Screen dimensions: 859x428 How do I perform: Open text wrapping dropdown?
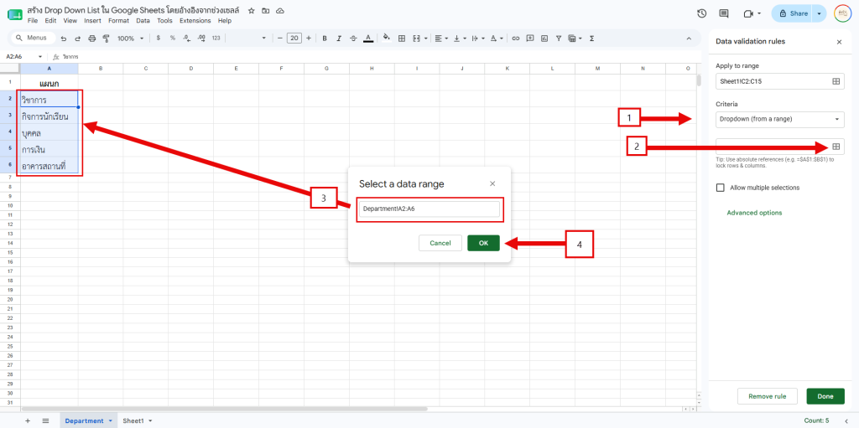pos(477,39)
